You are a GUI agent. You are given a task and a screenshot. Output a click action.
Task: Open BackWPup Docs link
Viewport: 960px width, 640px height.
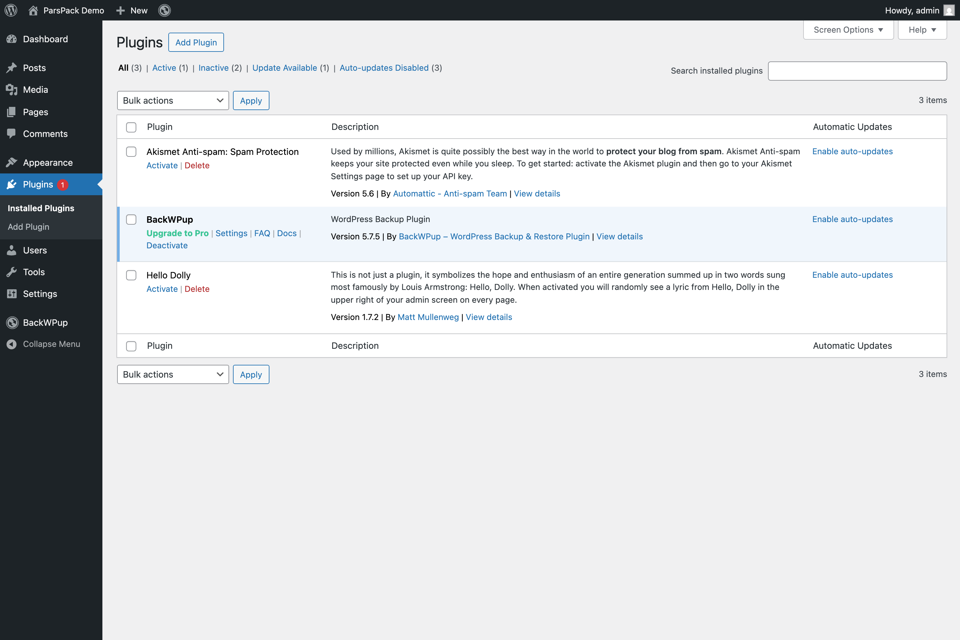[x=287, y=233]
